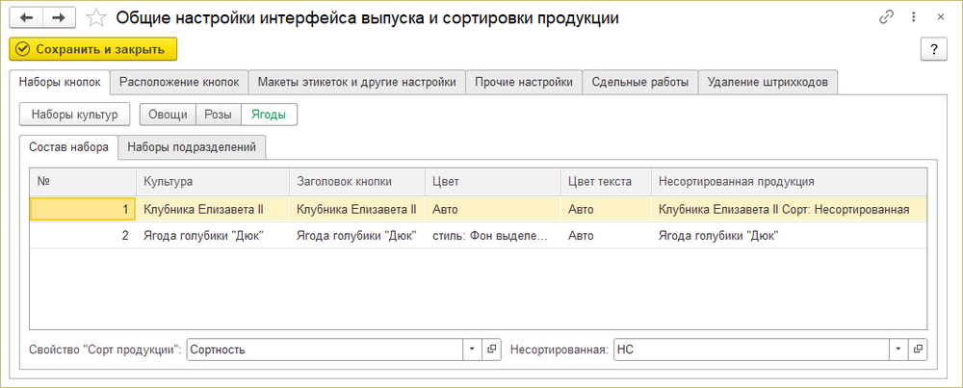Click the Цвет текста column header
The image size is (963, 388).
pyautogui.click(x=606, y=182)
